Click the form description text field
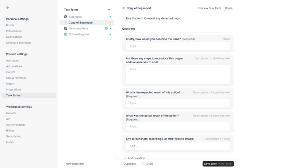This screenshot has width=292, height=168. tap(178, 18)
